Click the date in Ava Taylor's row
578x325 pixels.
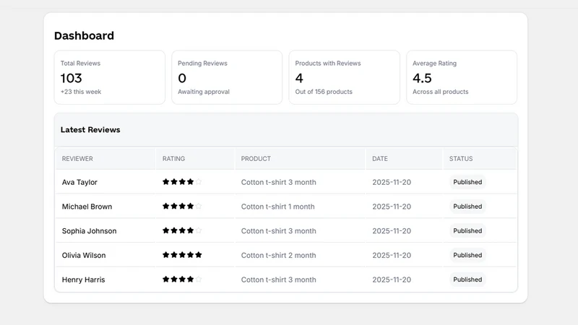(392, 182)
